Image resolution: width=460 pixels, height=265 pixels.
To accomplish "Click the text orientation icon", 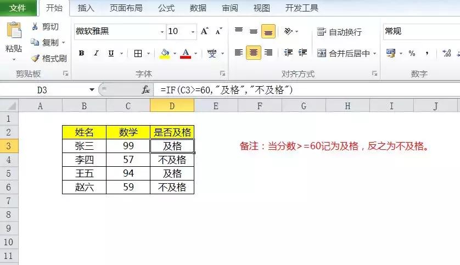I will 288,31.
